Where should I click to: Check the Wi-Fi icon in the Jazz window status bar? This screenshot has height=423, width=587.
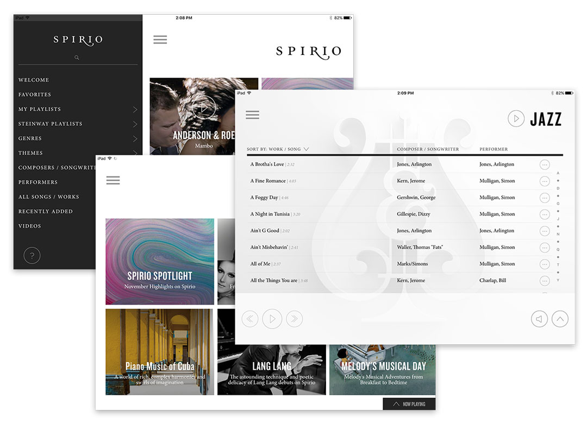[x=249, y=93]
